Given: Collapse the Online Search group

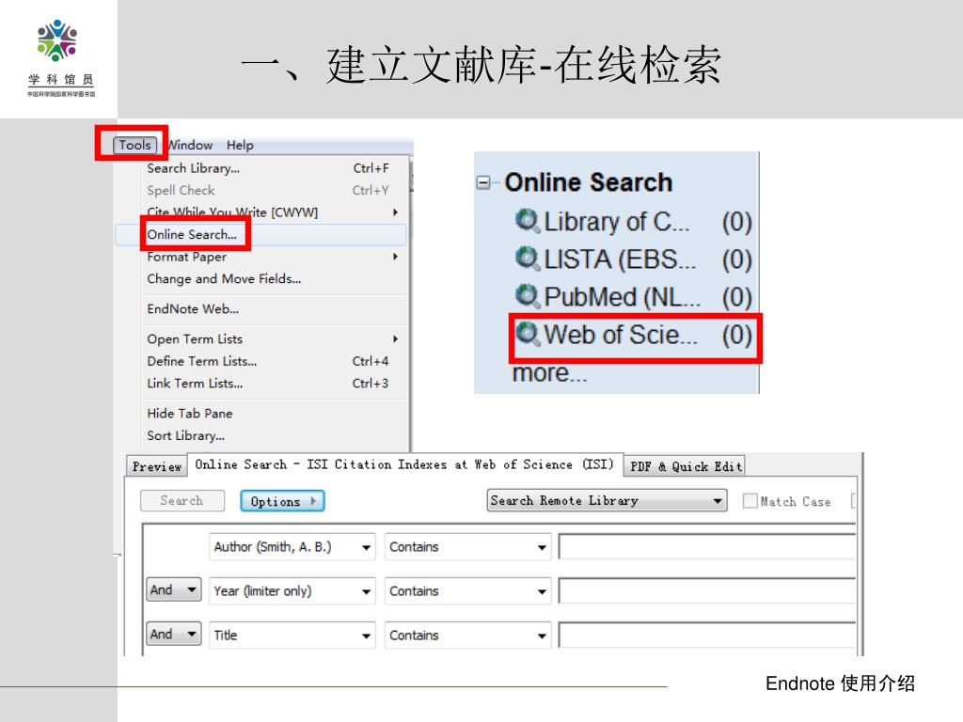Looking at the screenshot, I should (483, 182).
